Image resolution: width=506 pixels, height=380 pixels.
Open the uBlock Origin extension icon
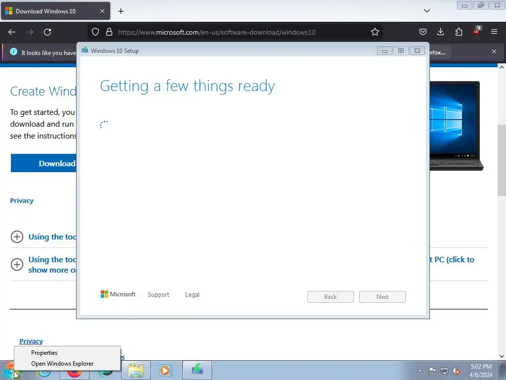point(476,31)
